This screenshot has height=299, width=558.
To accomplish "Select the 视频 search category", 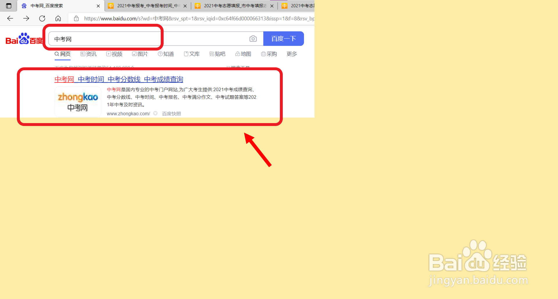I will coord(114,54).
